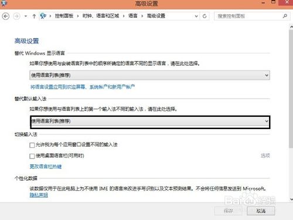Open 控制面板 breadcrumb
This screenshot has height=220, width=293.
point(64,16)
